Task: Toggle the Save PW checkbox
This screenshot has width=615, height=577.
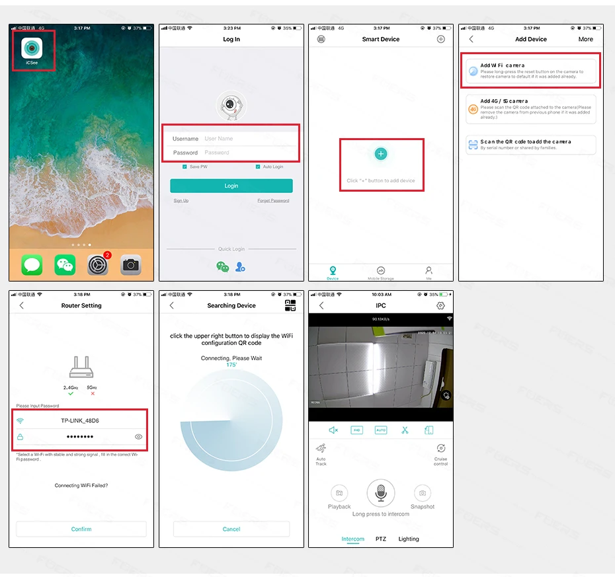Action: click(x=184, y=167)
